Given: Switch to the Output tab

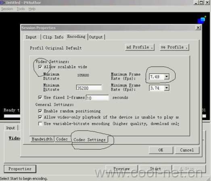Looking at the screenshot, I should pyautogui.click(x=96, y=37).
